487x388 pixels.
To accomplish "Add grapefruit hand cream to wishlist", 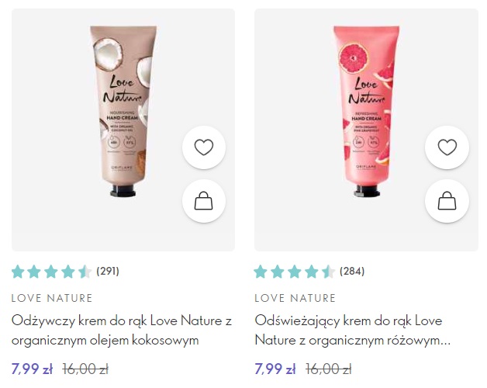I will [447, 147].
